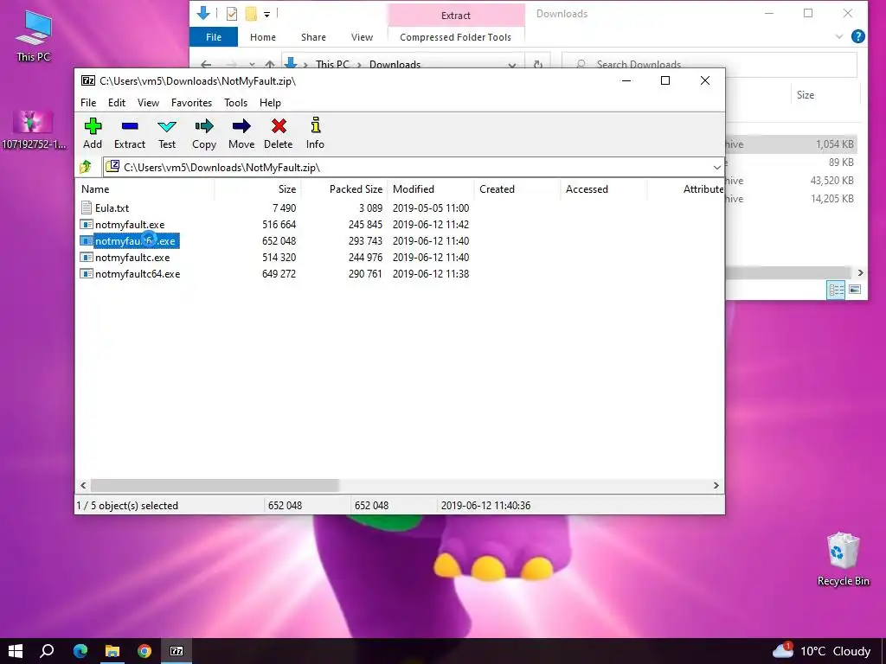The width and height of the screenshot is (886, 664).
Task: Open taskbar Search magnifier
Action: coord(47,651)
